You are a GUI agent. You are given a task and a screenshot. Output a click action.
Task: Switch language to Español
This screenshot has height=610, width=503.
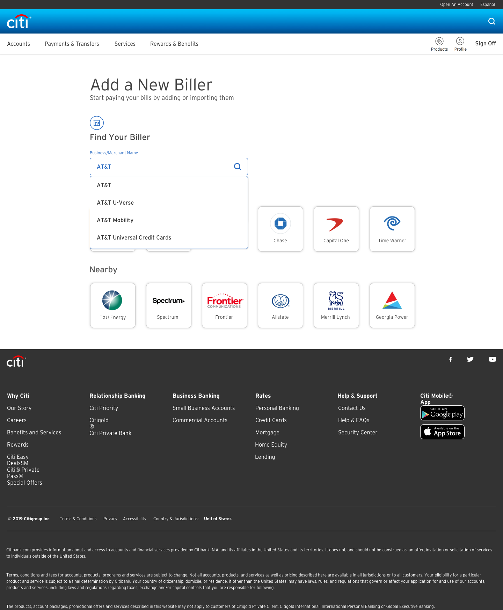click(x=488, y=5)
